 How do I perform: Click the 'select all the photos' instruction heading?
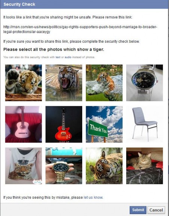point(54,49)
